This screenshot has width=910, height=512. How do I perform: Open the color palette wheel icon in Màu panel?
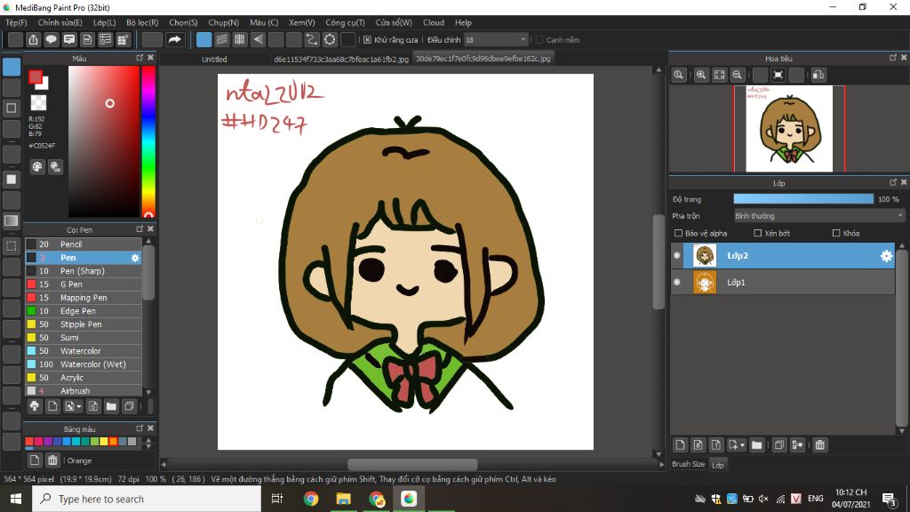[37, 166]
